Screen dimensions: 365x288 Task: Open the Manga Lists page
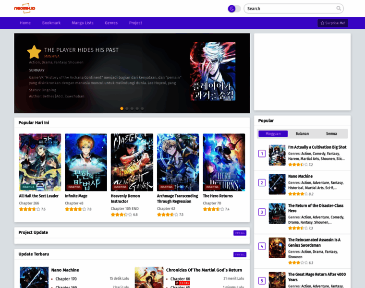point(83,23)
